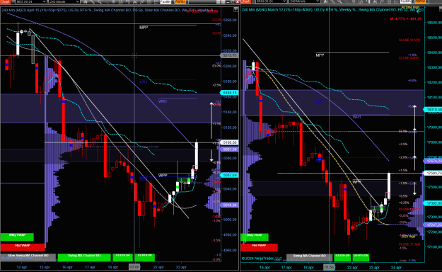Toggle red Hist VWAP button on NQ chart

(x=259, y=247)
